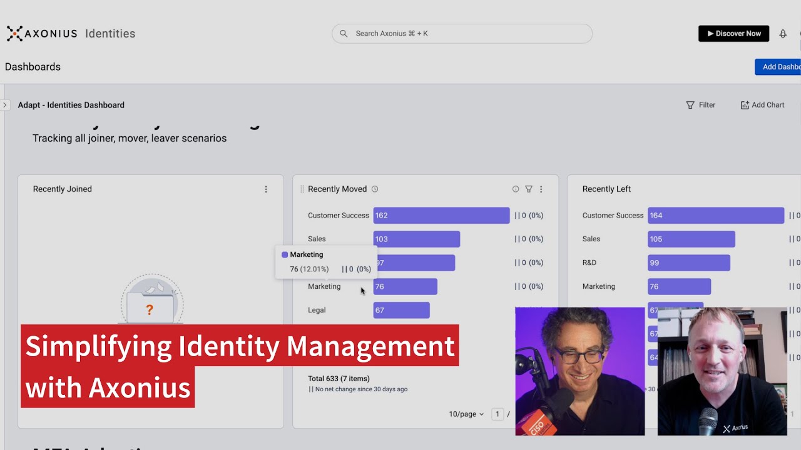Click the Recently Moved title
This screenshot has width=801, height=450.
[x=337, y=189]
